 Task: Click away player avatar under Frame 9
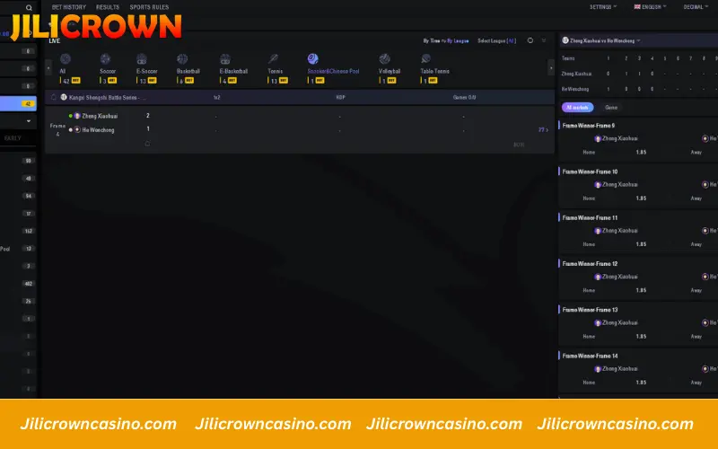(705, 138)
